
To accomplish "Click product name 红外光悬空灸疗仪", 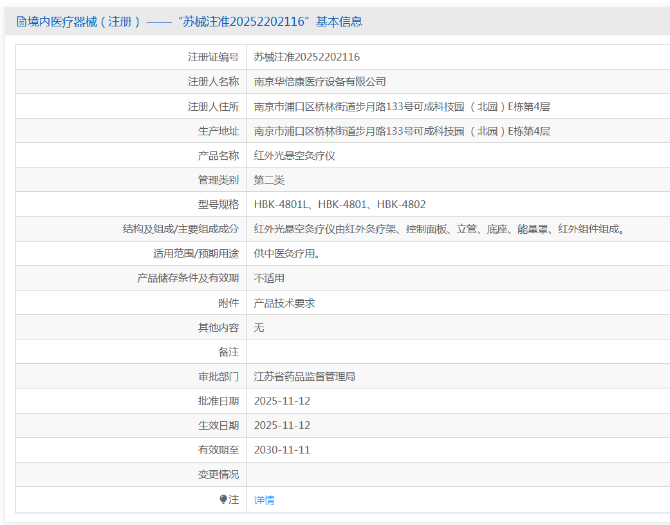I will tap(294, 156).
